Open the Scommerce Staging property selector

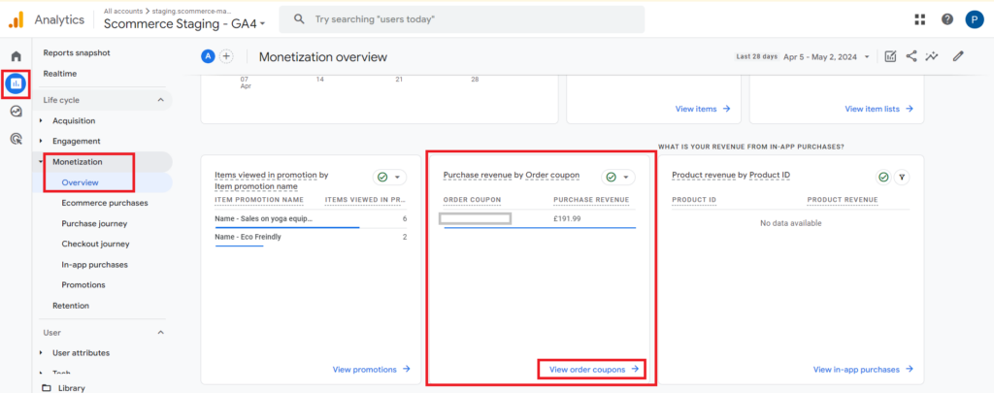coord(183,24)
